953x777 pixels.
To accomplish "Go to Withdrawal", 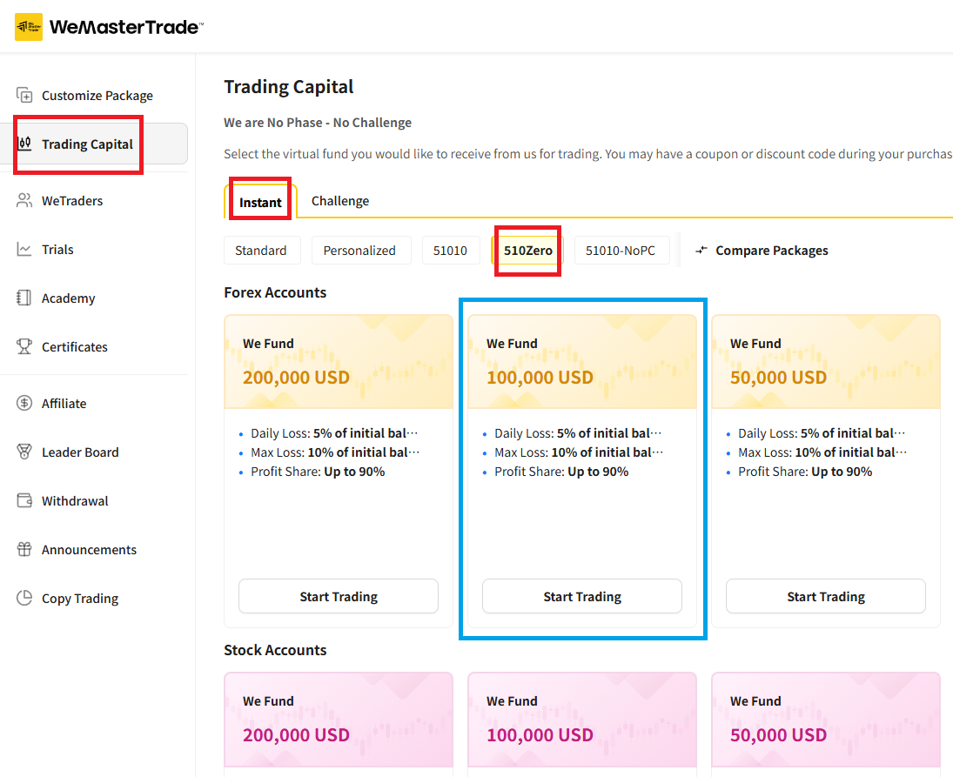I will click(x=75, y=500).
